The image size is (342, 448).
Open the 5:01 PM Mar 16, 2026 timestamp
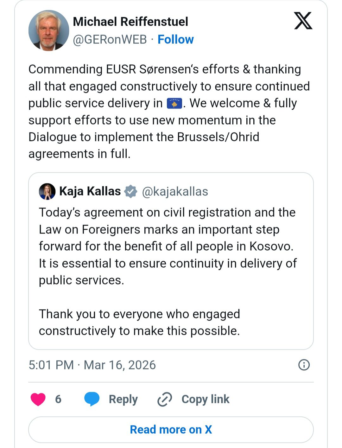(92, 365)
